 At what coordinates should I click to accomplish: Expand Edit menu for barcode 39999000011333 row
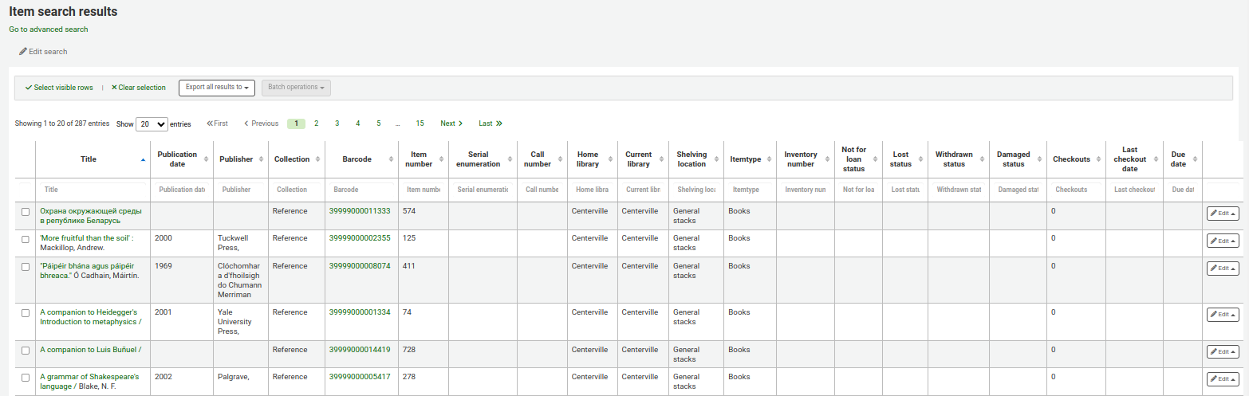(1222, 214)
